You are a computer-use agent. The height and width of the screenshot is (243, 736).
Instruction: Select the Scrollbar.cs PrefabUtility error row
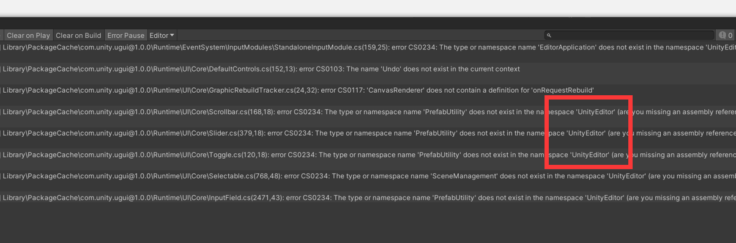click(x=368, y=112)
